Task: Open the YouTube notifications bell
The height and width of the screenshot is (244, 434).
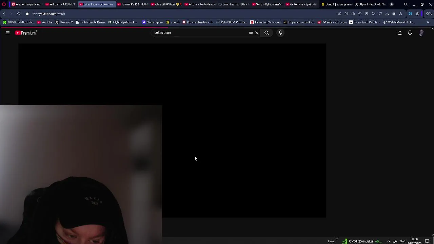Action: (410, 33)
